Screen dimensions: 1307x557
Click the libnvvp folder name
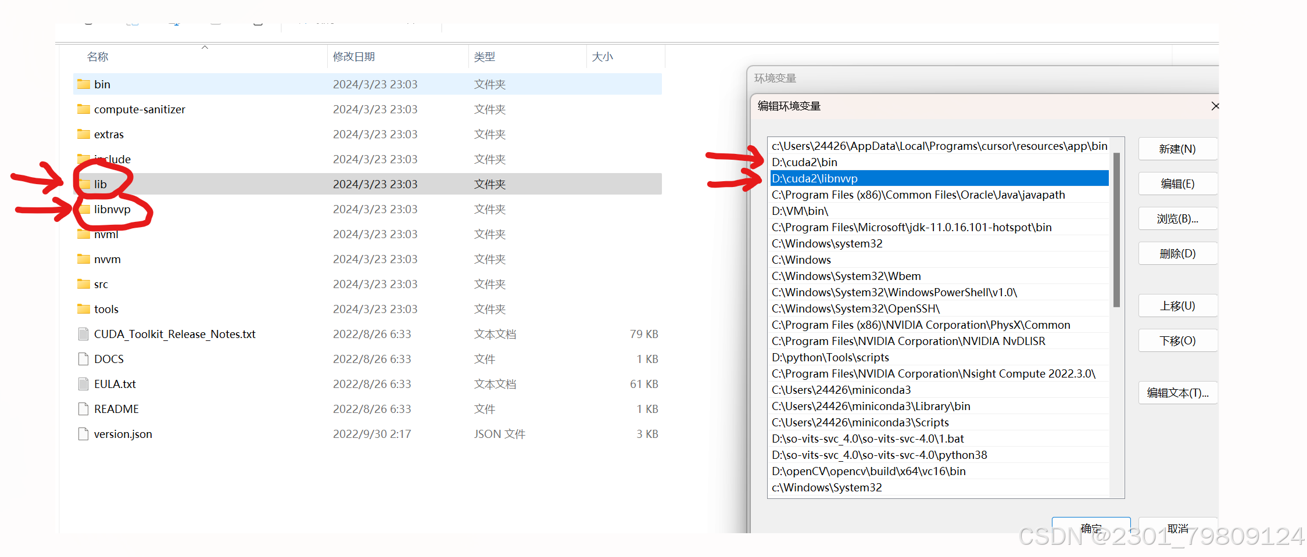tap(112, 209)
